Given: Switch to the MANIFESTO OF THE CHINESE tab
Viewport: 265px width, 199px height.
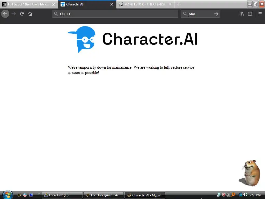Looking at the screenshot, I should coord(145,4).
